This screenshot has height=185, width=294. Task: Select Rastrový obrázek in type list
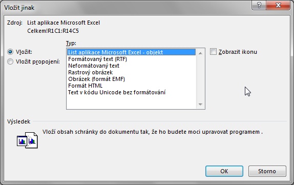pos(90,72)
